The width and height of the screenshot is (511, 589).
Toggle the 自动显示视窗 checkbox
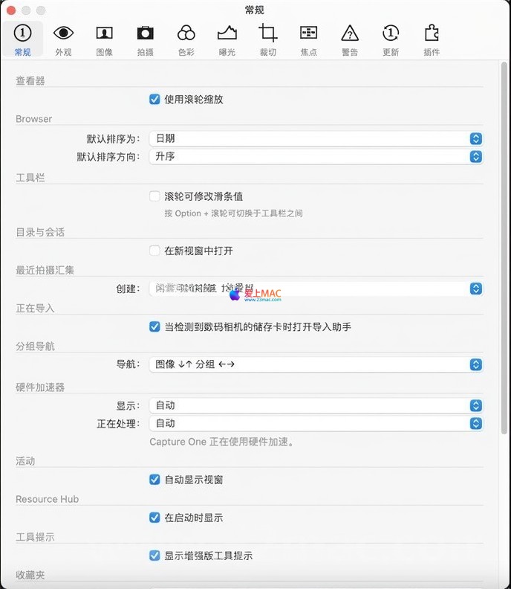[154, 480]
